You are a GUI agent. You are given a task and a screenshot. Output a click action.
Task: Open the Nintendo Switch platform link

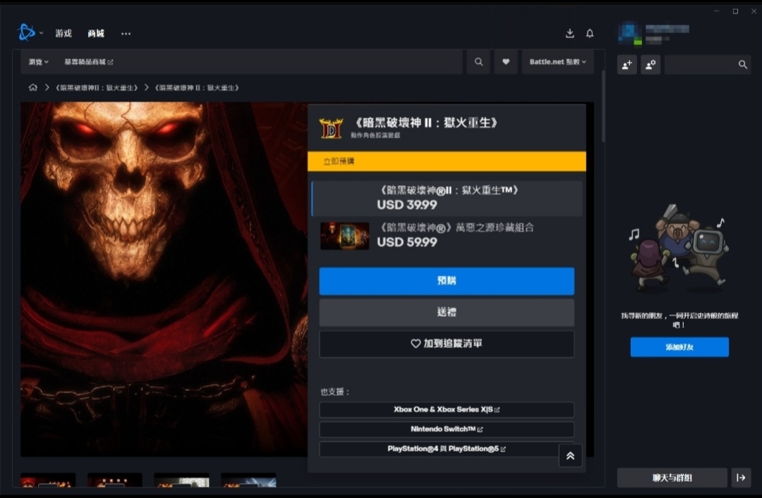coord(447,429)
